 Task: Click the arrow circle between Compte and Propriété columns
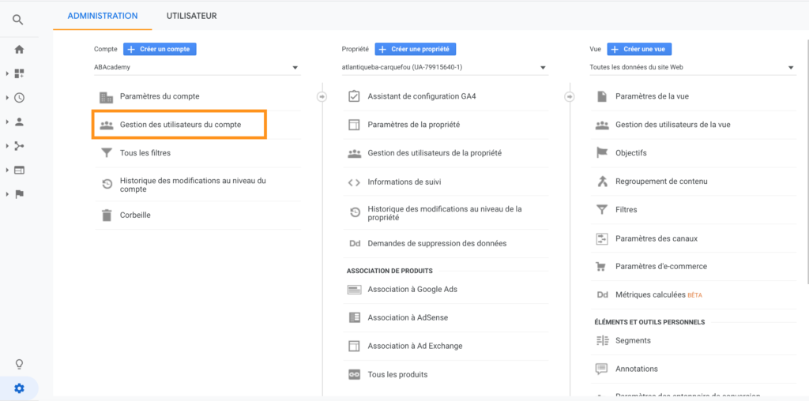click(x=322, y=96)
